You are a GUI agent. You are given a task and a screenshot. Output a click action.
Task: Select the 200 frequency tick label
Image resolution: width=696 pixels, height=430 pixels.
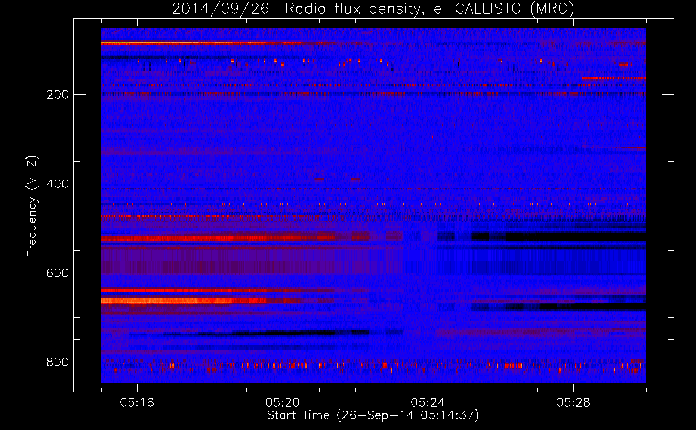point(58,95)
